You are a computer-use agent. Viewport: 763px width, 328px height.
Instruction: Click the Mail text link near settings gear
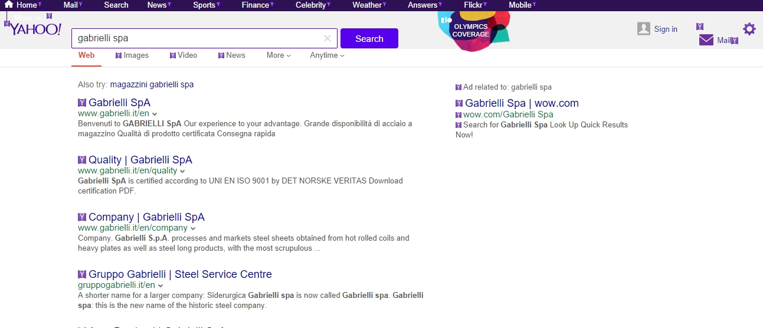coord(724,41)
